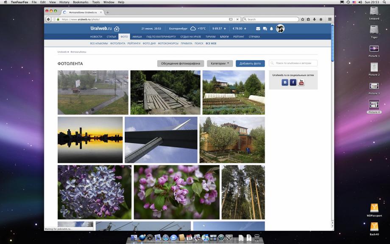Open the notifications bell in site header
This screenshot has width=390, height=244.
click(x=272, y=28)
